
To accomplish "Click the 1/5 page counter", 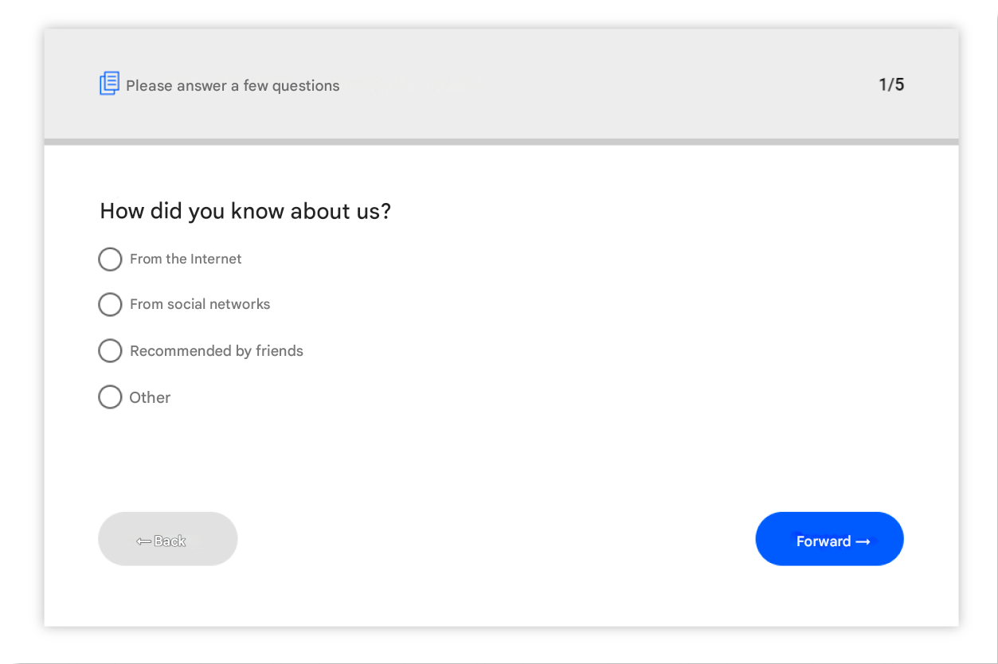I will tap(891, 84).
